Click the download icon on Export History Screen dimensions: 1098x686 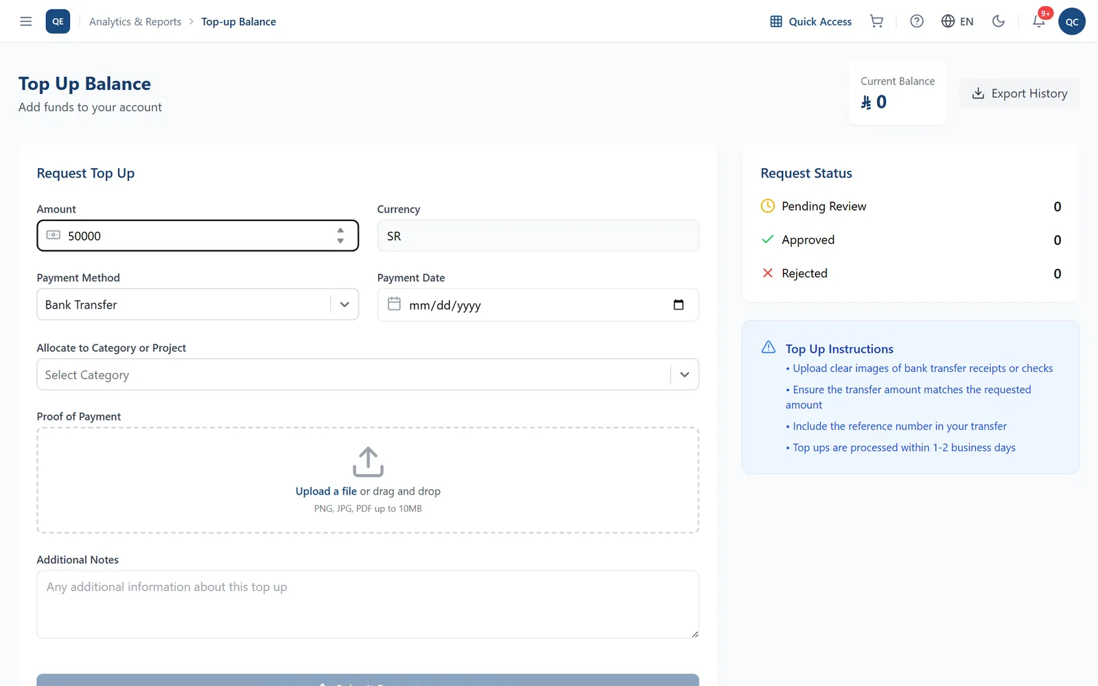(979, 93)
